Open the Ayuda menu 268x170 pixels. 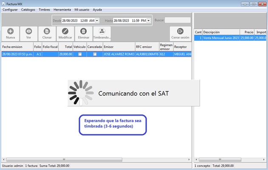[97, 10]
